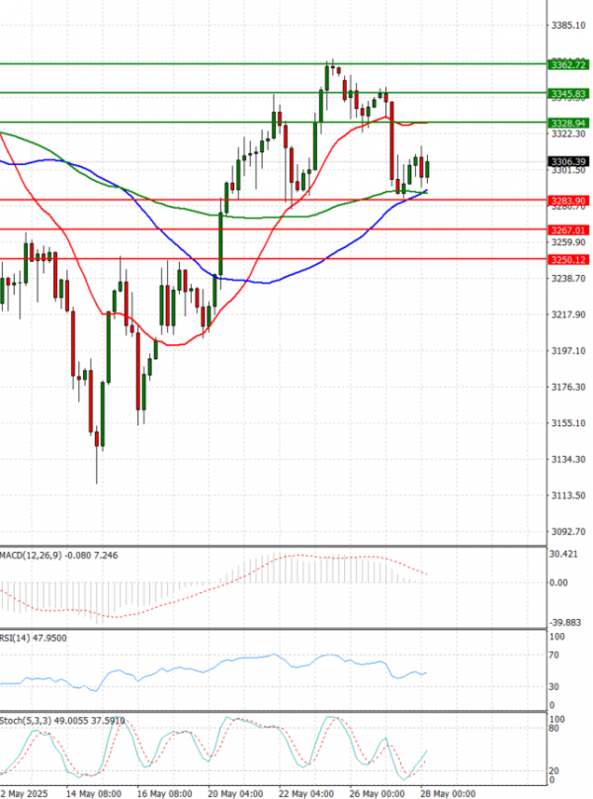Click the 26 May 00:00 time label
The image size is (593, 799).
click(x=377, y=793)
